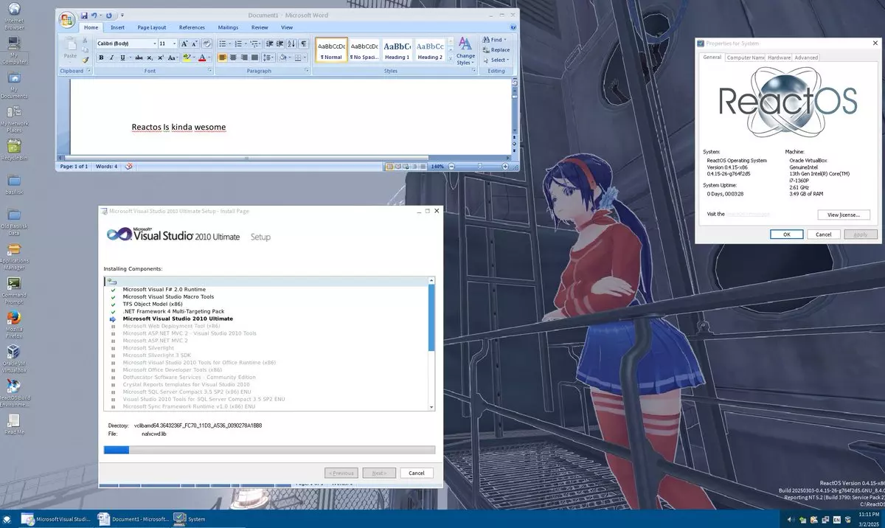Image resolution: width=885 pixels, height=528 pixels.
Task: Open the Insert tab in Word's ribbon
Action: [x=117, y=27]
